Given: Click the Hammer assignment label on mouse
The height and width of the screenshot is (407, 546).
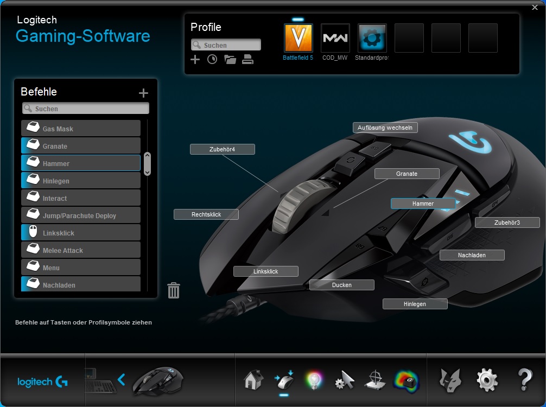Looking at the screenshot, I should click(423, 203).
